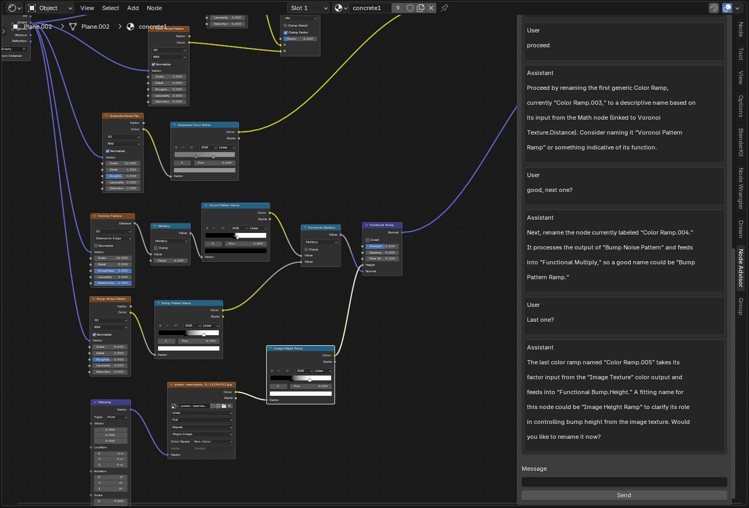Click the fake user shield icon for concrete1
This screenshot has height=508, width=749.
(410, 8)
